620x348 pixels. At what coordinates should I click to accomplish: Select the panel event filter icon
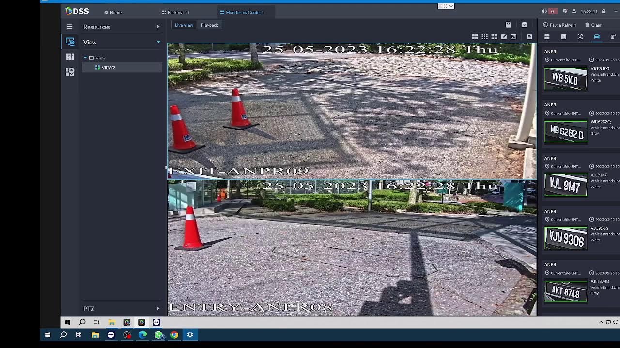coord(563,37)
